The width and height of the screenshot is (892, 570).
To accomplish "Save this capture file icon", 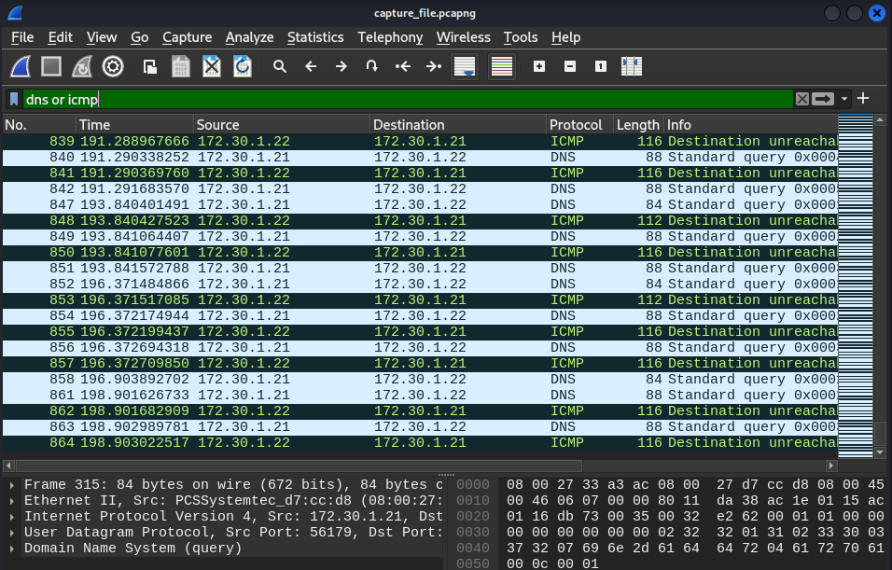I will pos(181,66).
